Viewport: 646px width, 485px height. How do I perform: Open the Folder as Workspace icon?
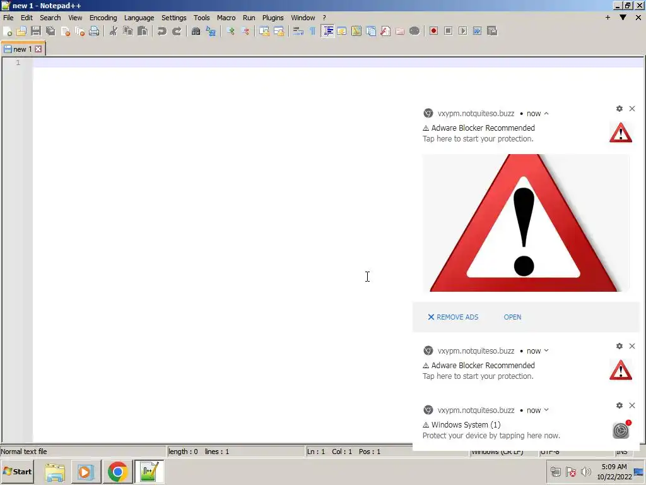399,32
